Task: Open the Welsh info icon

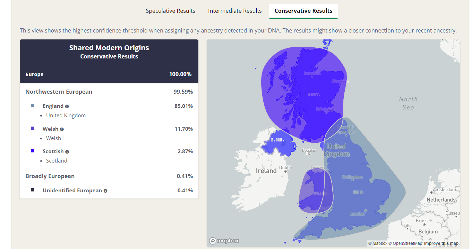Action: click(x=62, y=129)
